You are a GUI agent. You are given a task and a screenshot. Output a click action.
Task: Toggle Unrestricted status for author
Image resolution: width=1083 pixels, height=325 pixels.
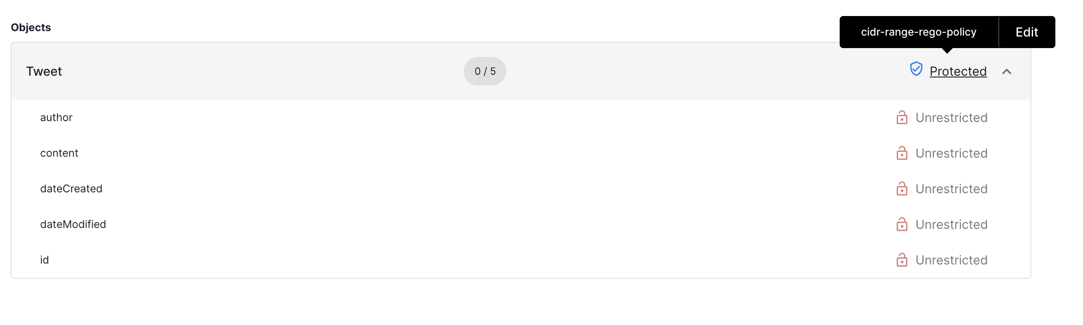(952, 118)
